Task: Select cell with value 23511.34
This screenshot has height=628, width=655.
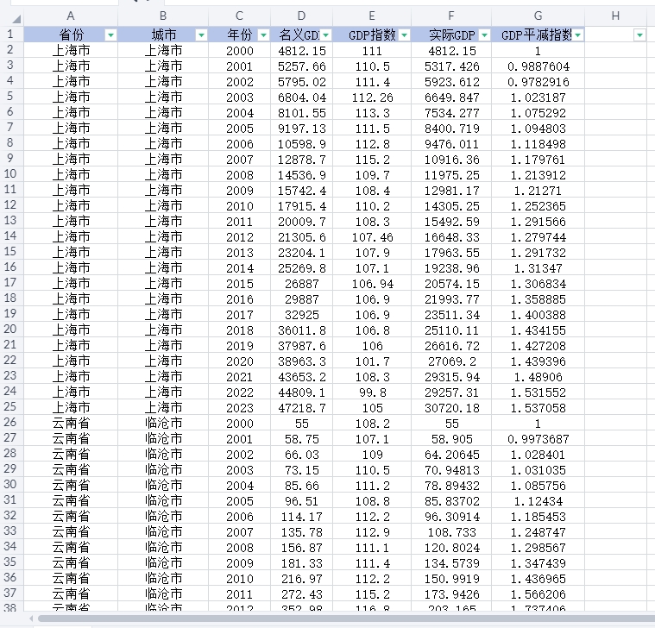Action: pos(451,314)
